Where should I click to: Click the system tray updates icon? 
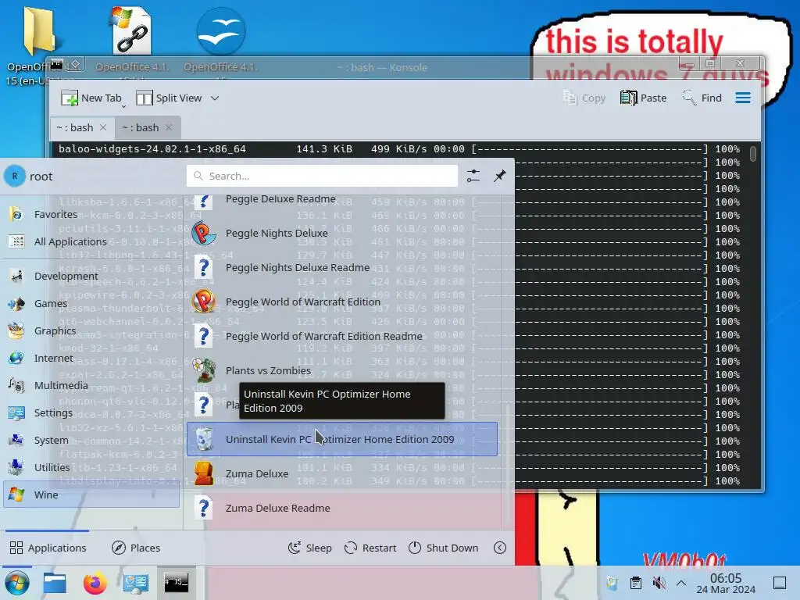pyautogui.click(x=612, y=583)
